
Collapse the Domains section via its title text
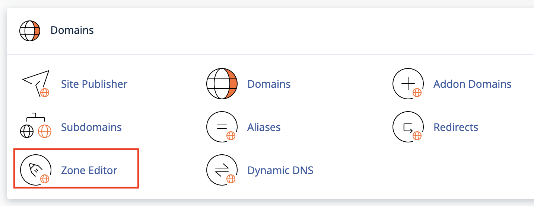[72, 30]
